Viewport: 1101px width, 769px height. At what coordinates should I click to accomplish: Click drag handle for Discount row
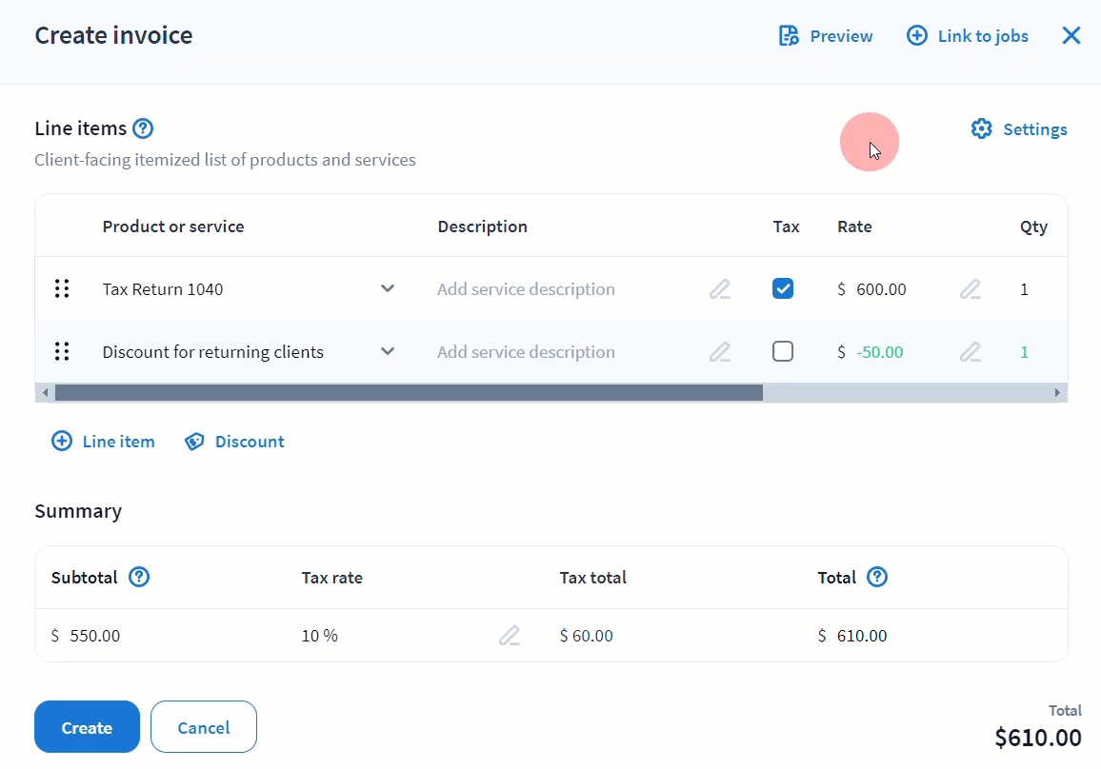click(62, 352)
